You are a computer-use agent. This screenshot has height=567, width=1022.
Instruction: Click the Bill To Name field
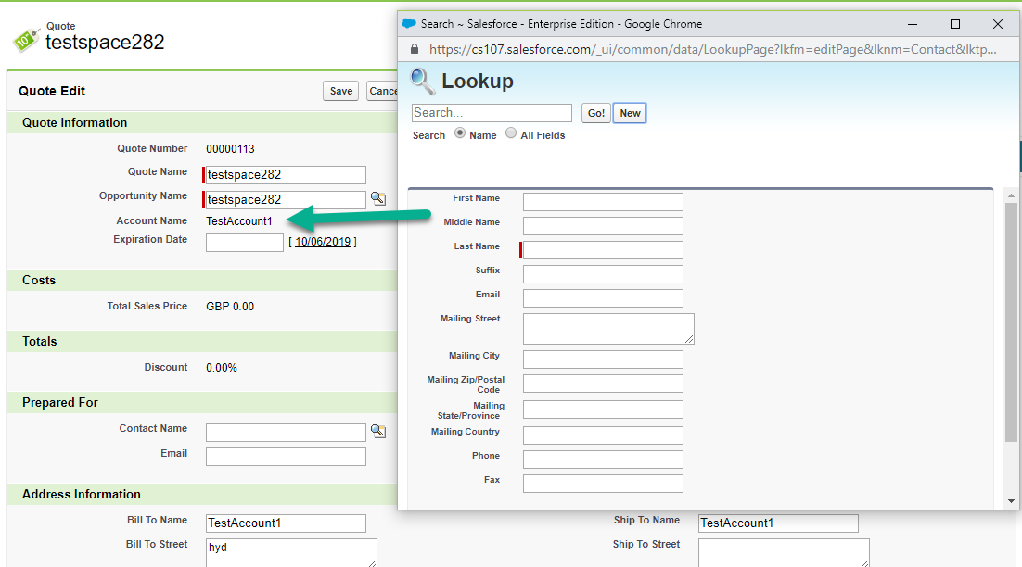point(286,523)
